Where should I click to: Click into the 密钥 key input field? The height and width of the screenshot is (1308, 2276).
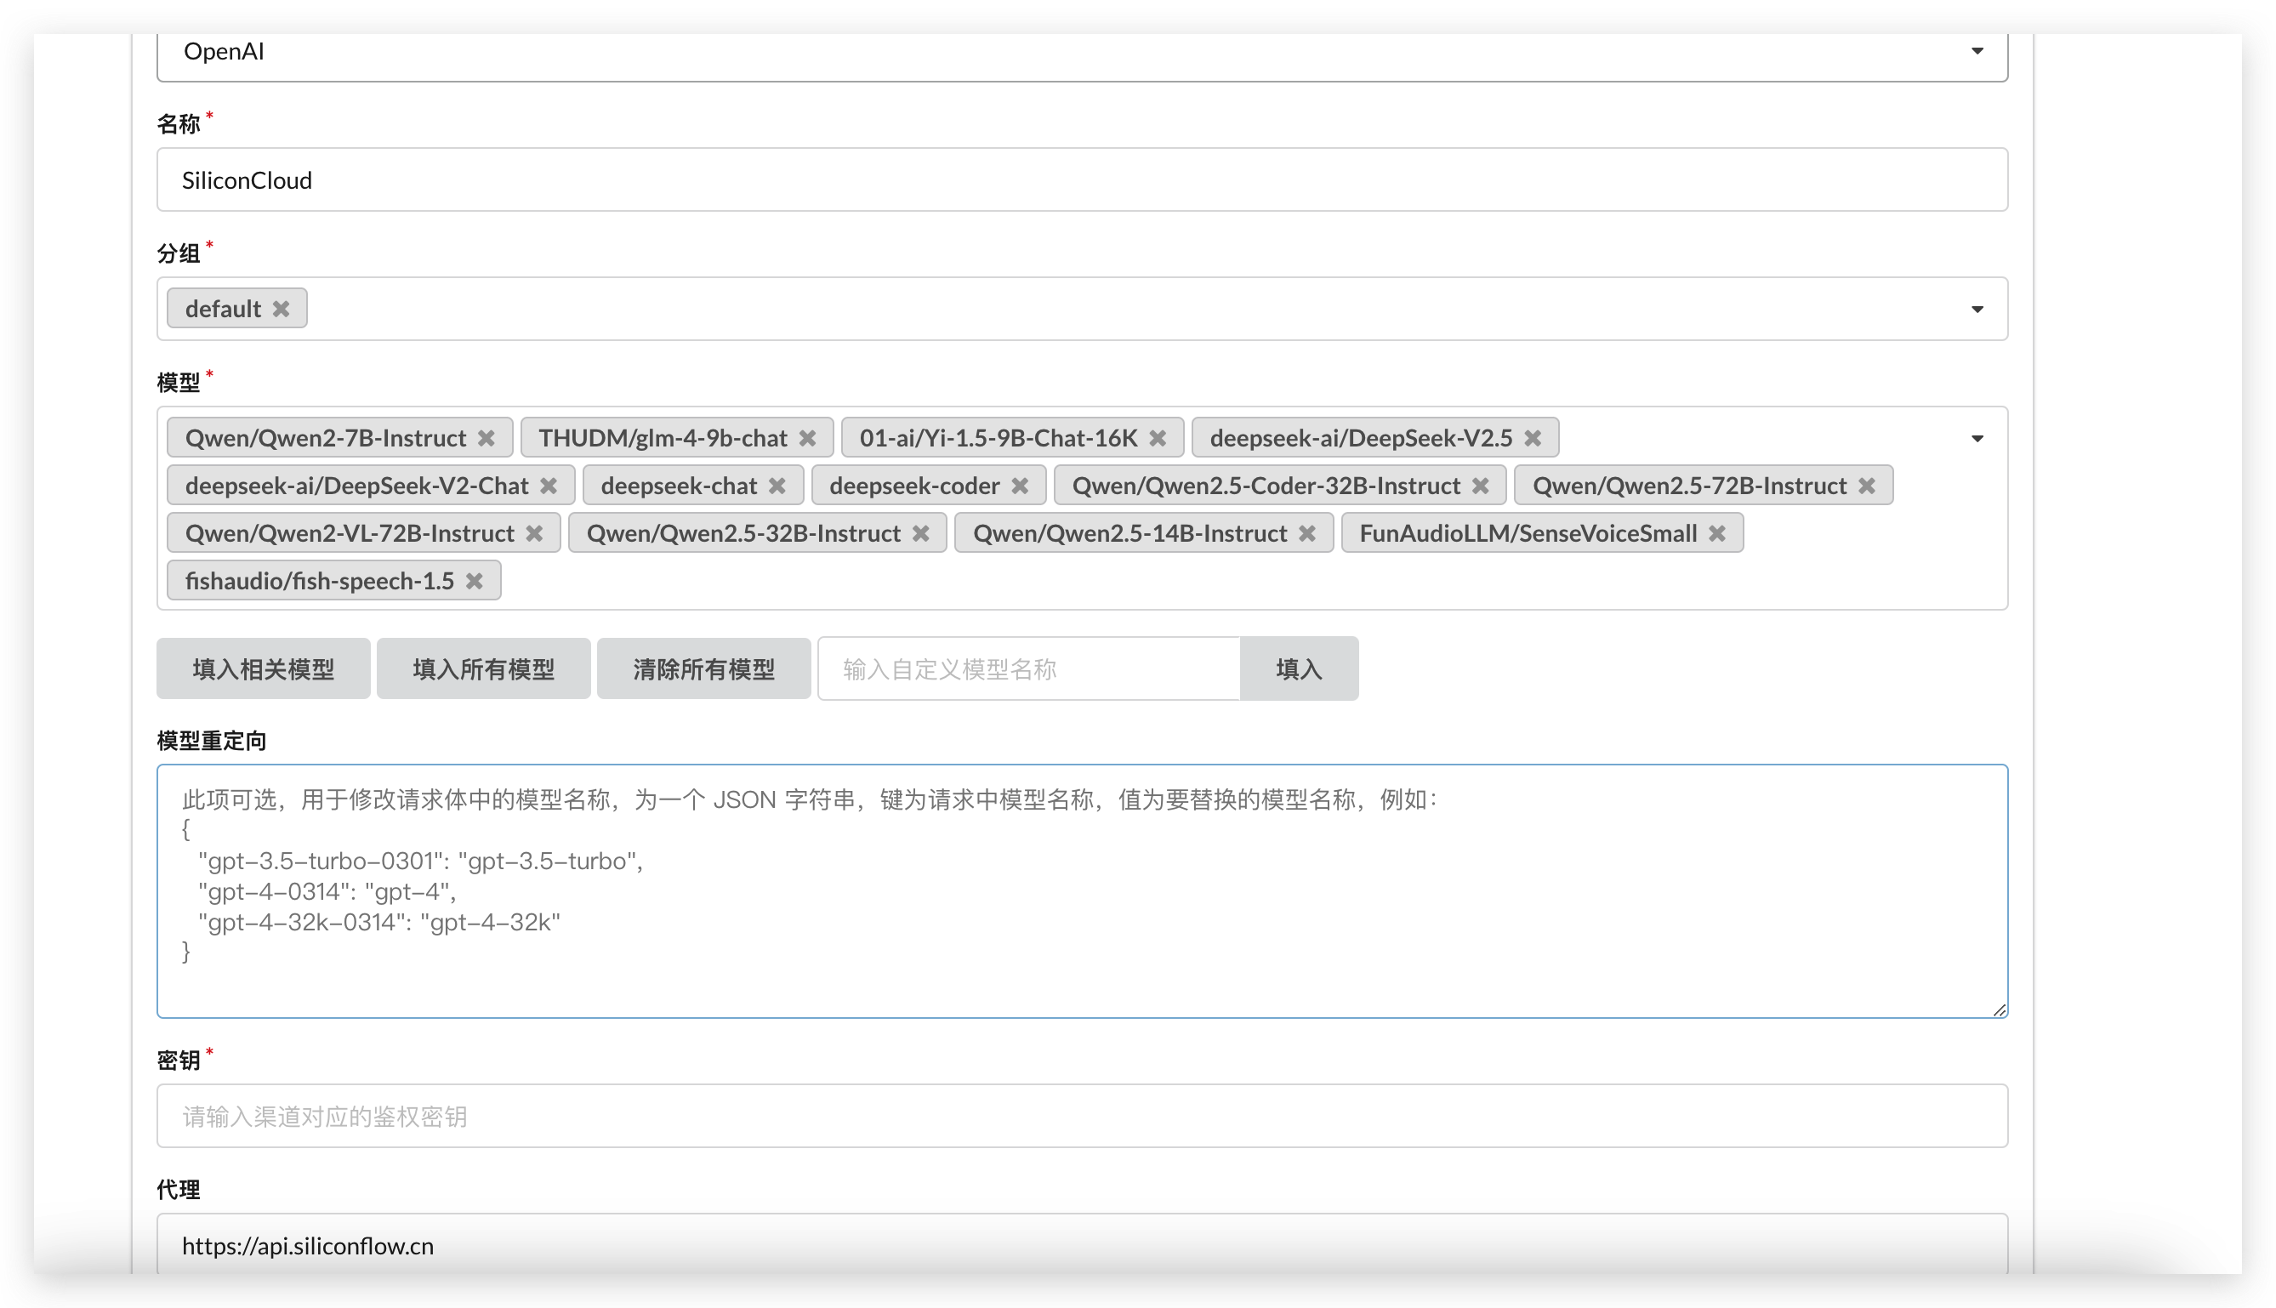coord(1081,1117)
